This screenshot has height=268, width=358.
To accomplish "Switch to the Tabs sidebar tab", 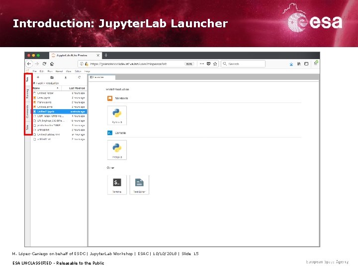I will (27, 127).
